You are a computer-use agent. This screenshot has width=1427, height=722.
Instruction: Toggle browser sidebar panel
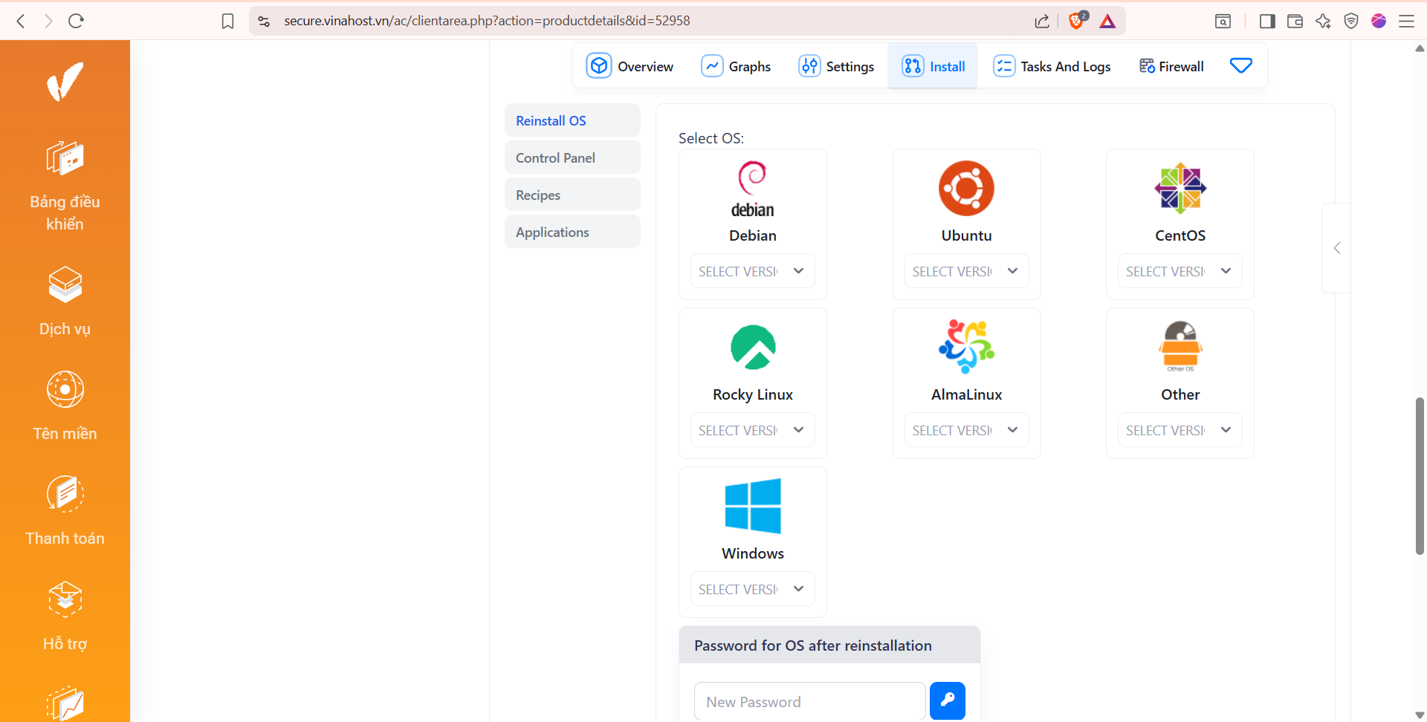(1267, 21)
